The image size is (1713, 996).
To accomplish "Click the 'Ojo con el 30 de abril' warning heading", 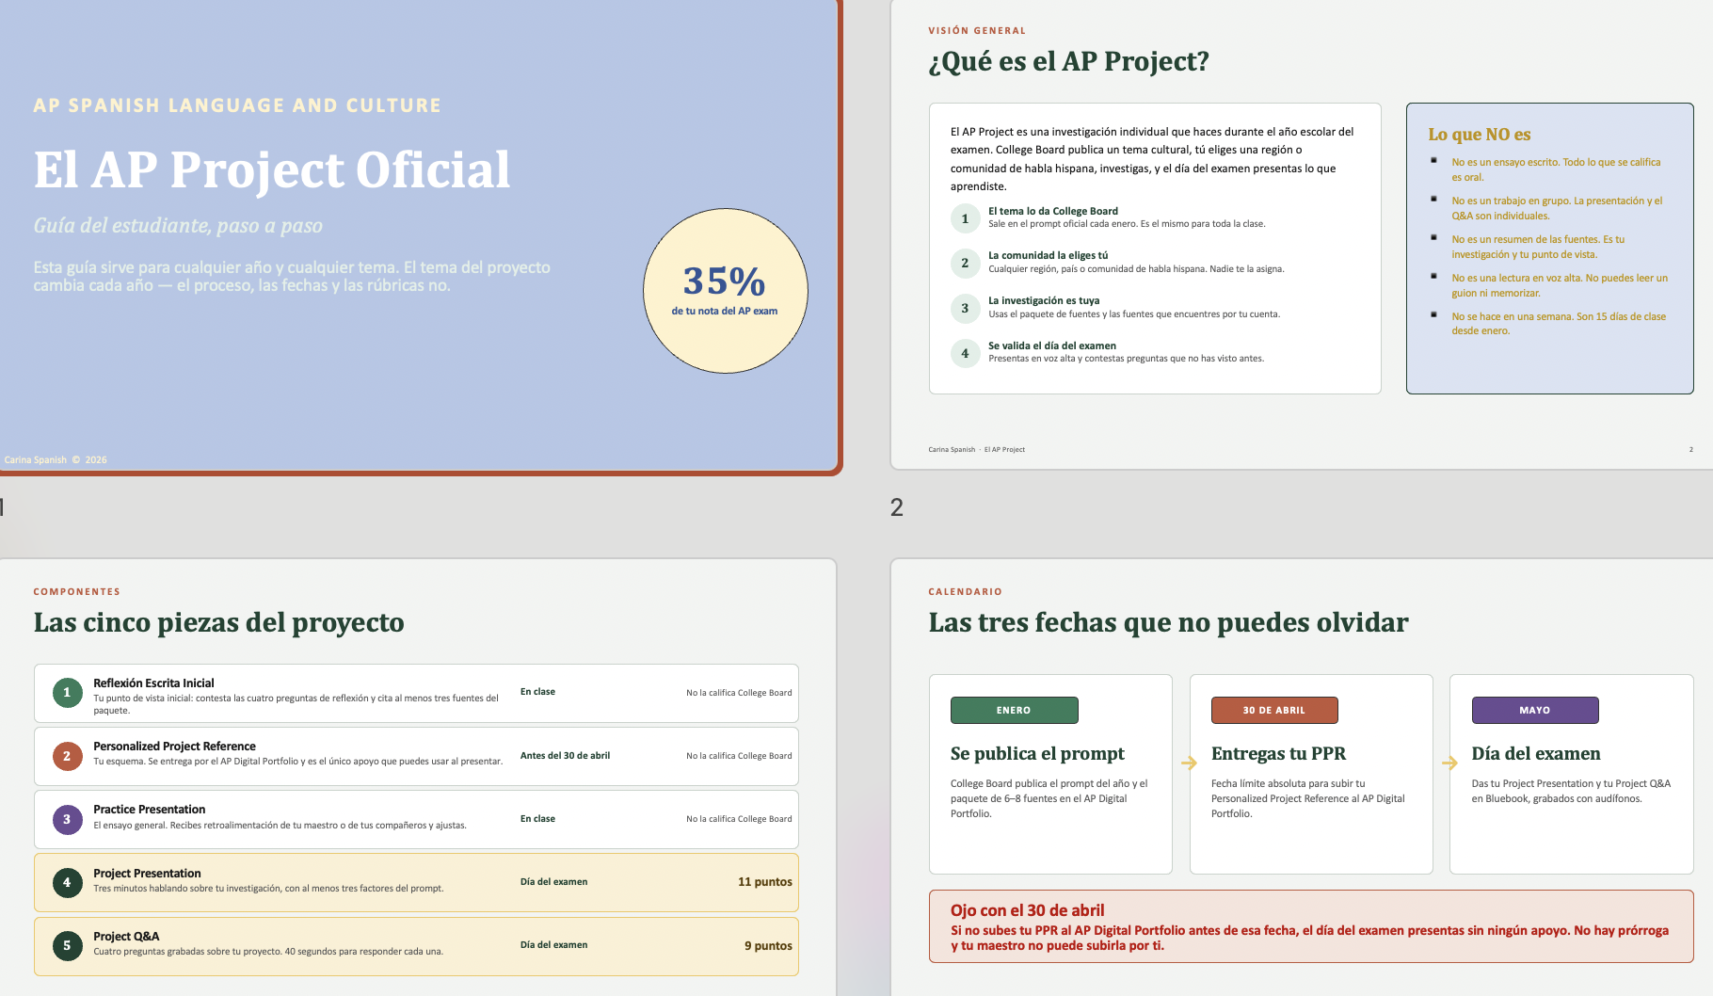I will 1028,910.
